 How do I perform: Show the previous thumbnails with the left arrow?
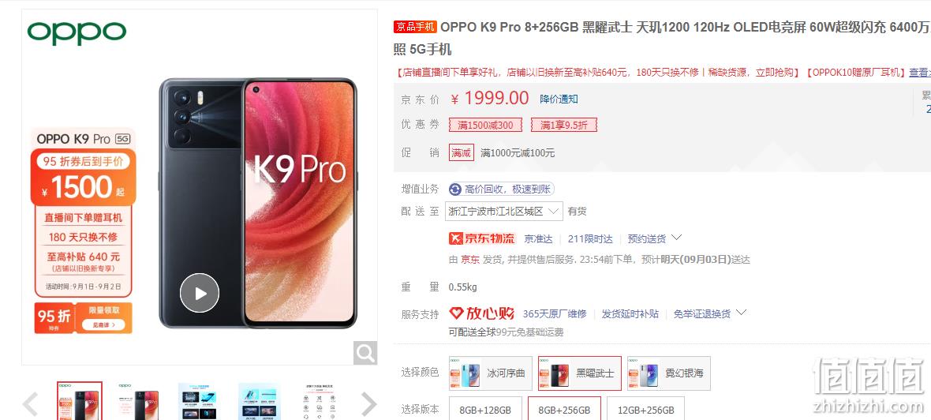point(30,404)
